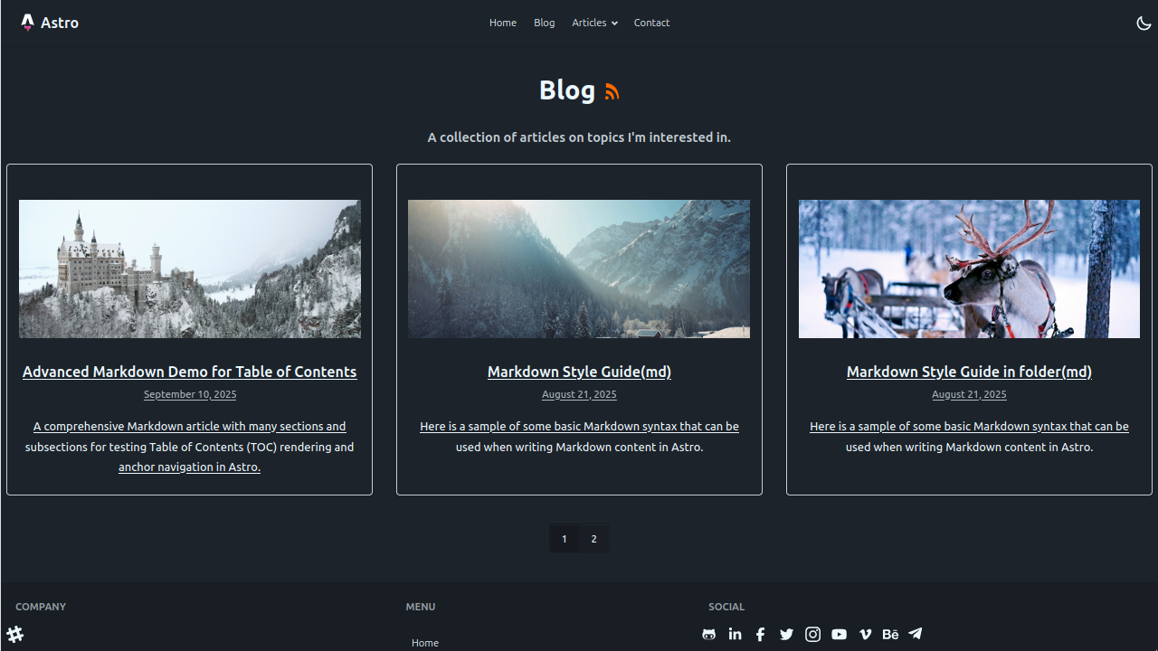Image resolution: width=1158 pixels, height=651 pixels.
Task: Go to pagination page 2
Action: click(x=594, y=539)
